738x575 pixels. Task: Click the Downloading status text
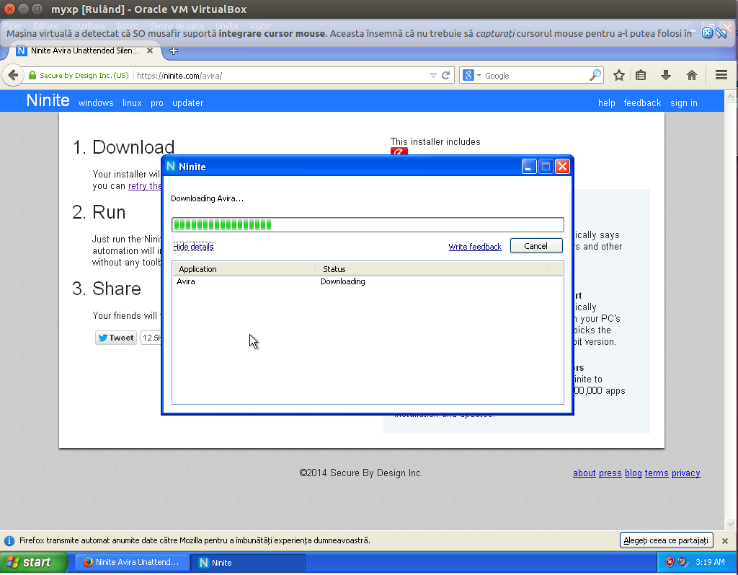point(342,281)
